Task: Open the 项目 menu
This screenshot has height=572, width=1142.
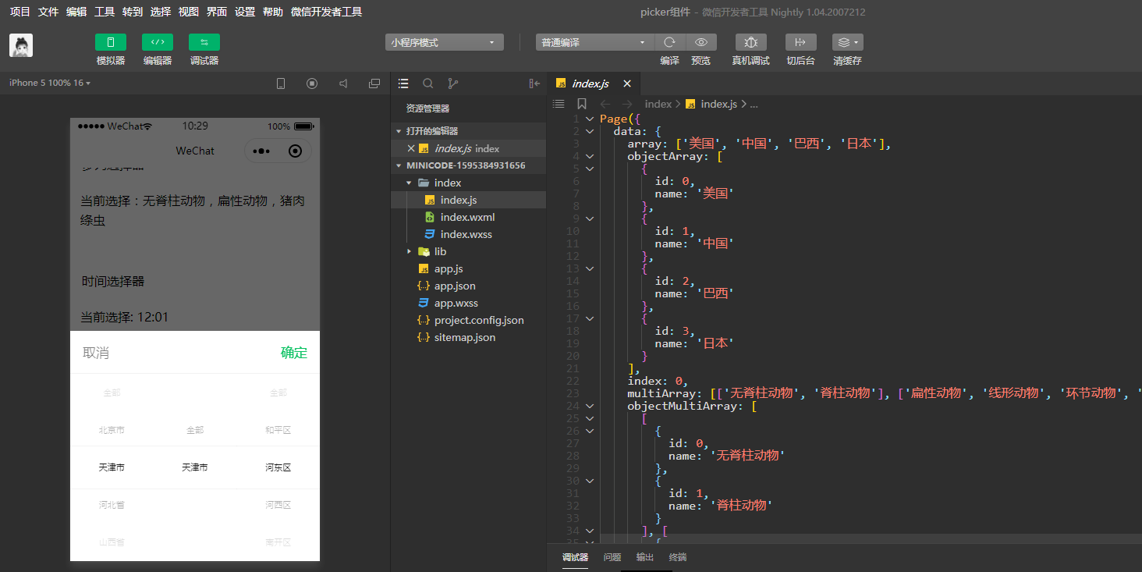Action: [20, 12]
